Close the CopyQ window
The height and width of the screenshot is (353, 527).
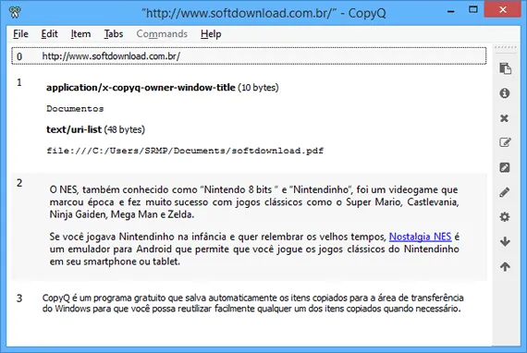(x=503, y=9)
